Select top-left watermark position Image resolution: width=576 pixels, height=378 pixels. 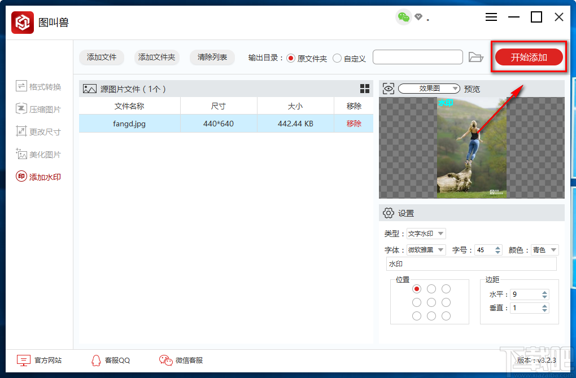[x=417, y=289]
